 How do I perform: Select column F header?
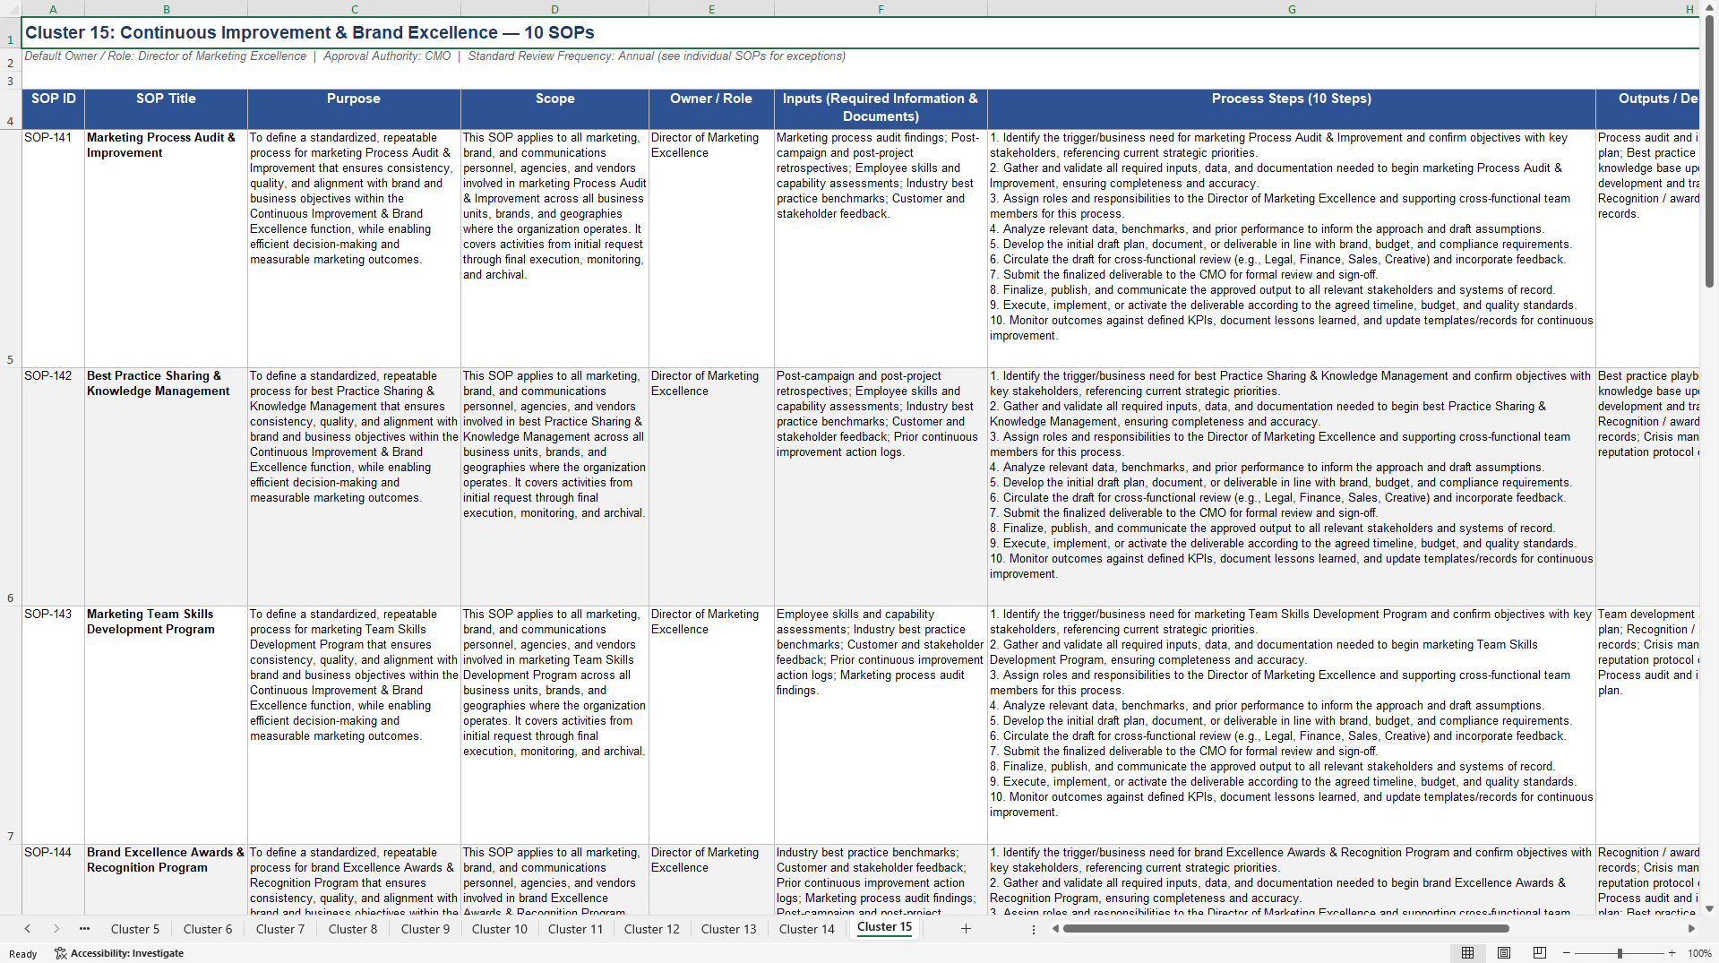[x=881, y=9]
